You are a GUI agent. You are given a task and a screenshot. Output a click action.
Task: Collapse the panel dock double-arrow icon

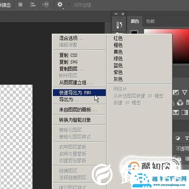[x=116, y=14]
